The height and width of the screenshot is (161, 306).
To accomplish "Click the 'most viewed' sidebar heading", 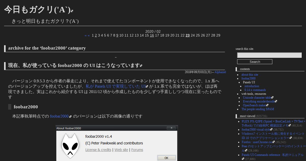I will 248,116.
